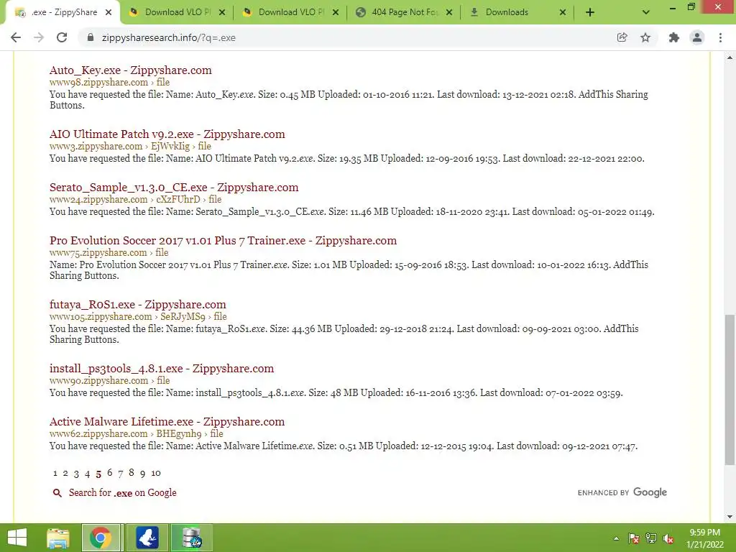Image resolution: width=736 pixels, height=552 pixels.
Task: Open Pro Evolution Soccer 2017 Trainer result
Action: pos(223,240)
